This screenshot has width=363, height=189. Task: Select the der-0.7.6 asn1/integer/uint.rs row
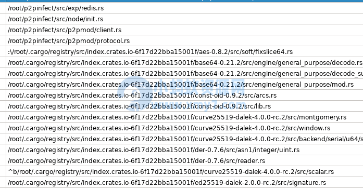[184, 150]
